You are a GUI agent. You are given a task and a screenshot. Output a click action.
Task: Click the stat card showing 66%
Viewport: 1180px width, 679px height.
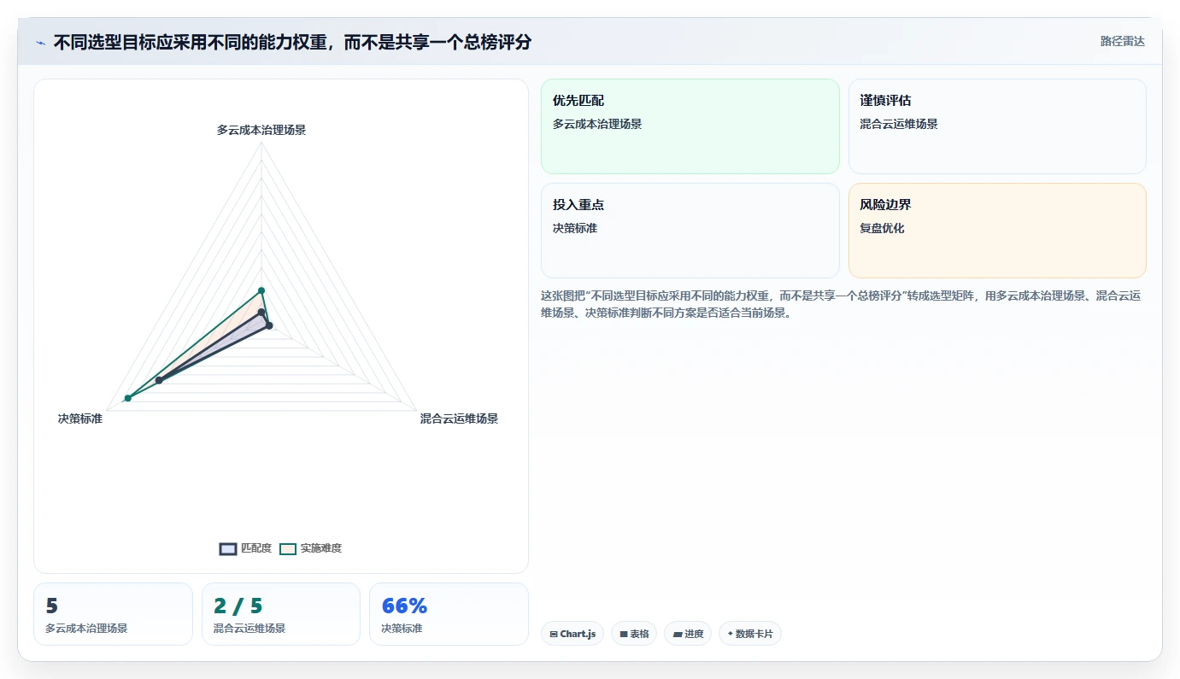(x=449, y=614)
